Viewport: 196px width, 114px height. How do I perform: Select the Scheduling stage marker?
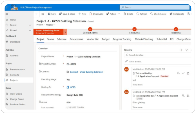coord(134,29)
